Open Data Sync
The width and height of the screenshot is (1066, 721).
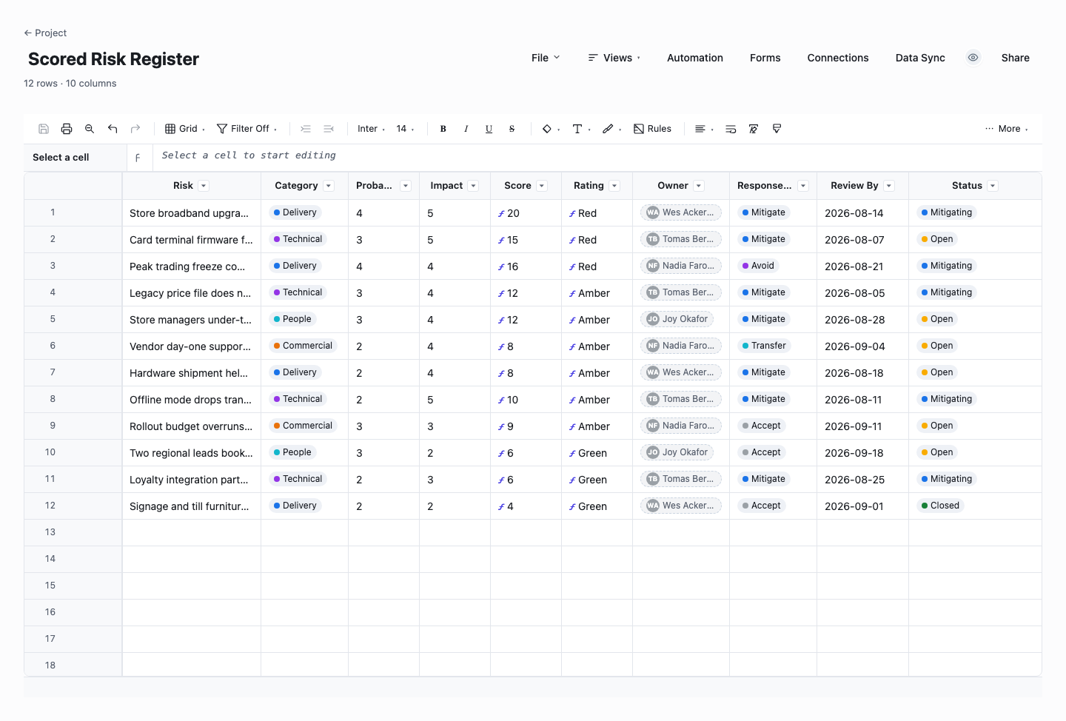[920, 58]
